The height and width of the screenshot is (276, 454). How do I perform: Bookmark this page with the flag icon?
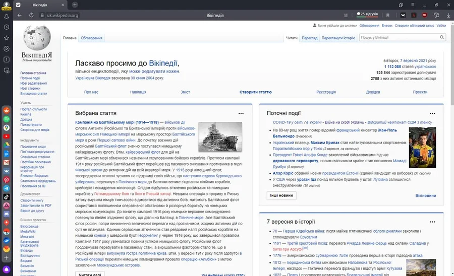click(x=388, y=15)
